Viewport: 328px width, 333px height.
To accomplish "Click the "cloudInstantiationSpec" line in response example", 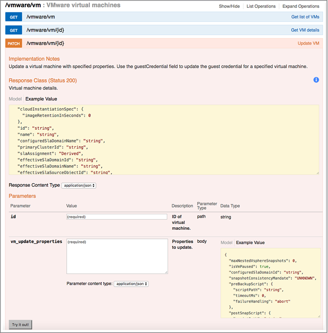I will (x=50, y=109).
